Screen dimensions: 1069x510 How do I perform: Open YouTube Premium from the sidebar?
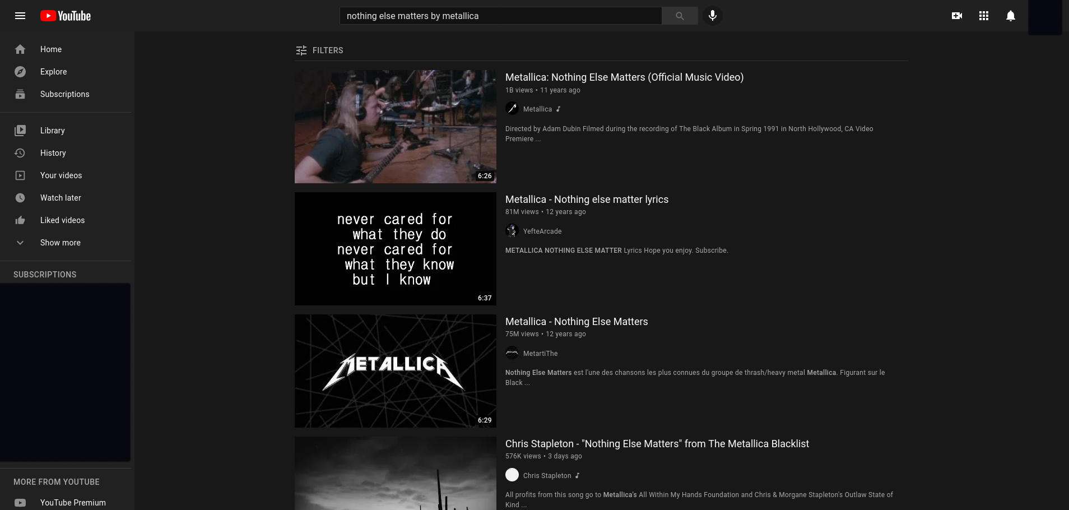(73, 502)
